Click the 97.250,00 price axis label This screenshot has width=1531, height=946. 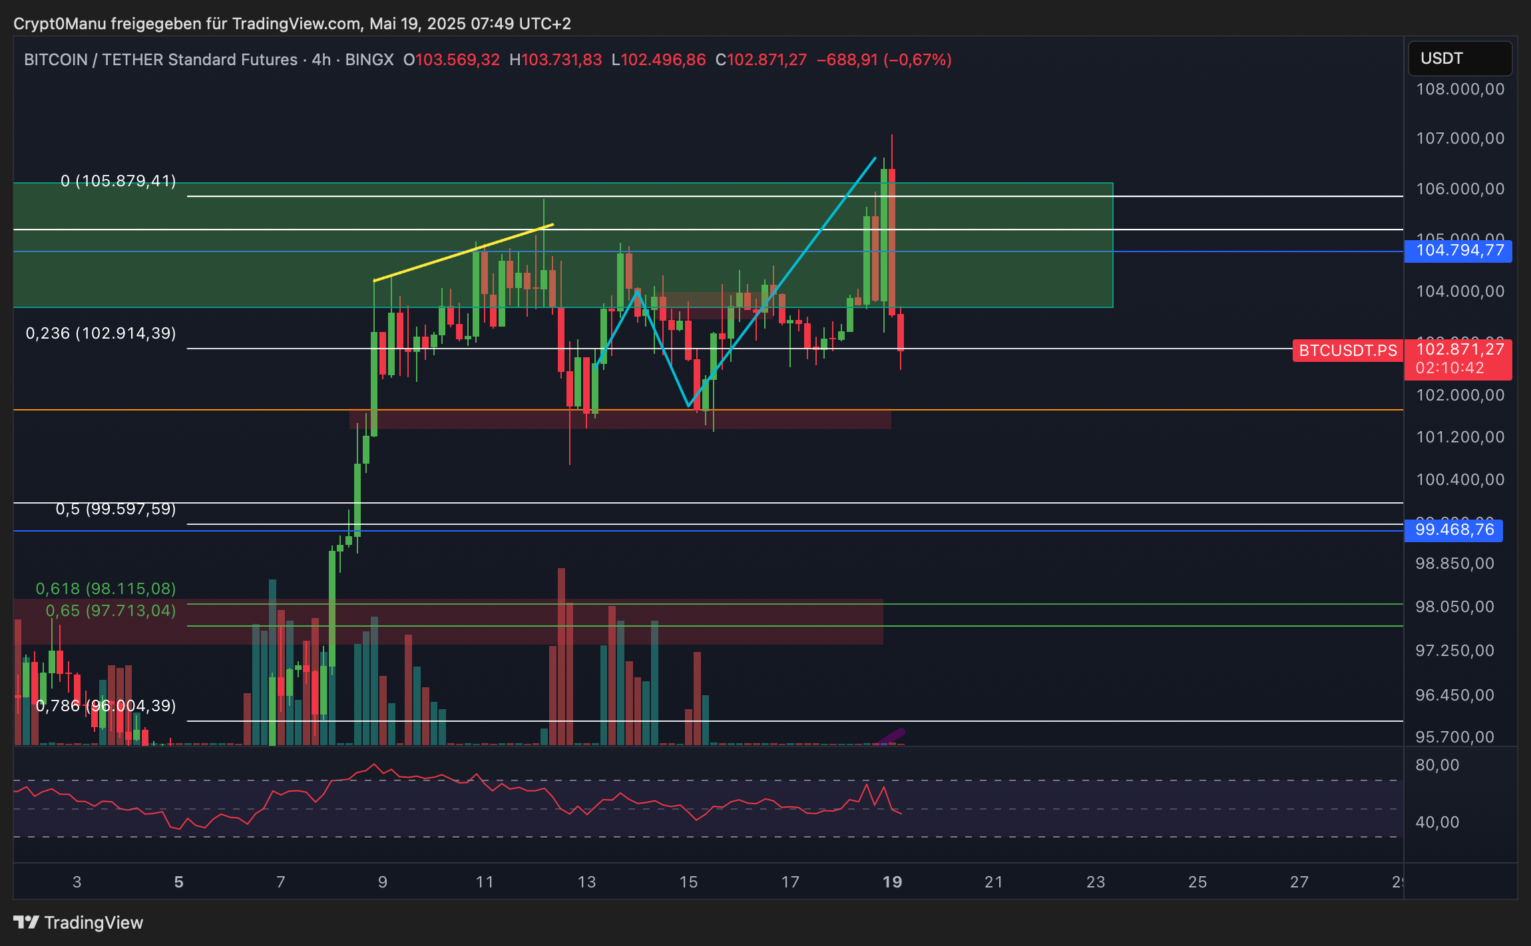tap(1454, 651)
